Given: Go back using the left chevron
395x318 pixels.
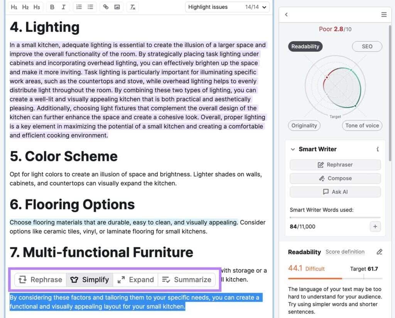Looking at the screenshot, I should 286,15.
